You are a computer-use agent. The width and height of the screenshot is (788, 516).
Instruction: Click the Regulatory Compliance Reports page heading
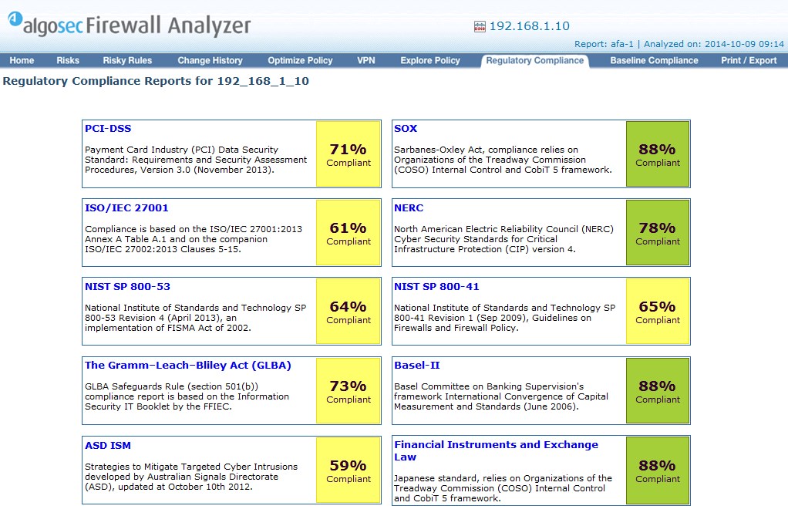coord(156,81)
